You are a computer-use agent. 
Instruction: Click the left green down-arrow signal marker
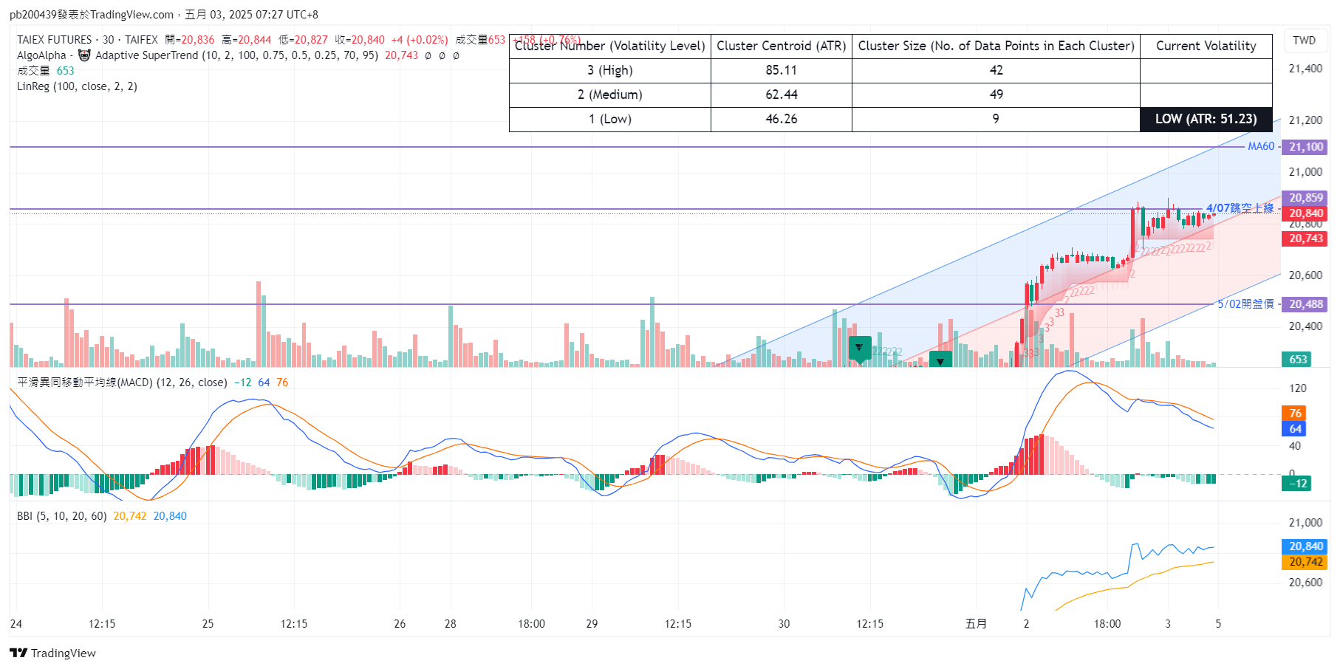(860, 348)
